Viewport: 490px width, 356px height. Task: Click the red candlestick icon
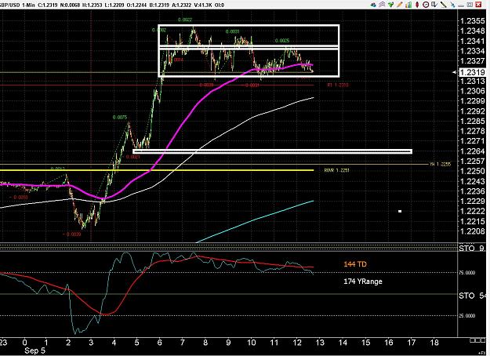pyautogui.click(x=417, y=5)
